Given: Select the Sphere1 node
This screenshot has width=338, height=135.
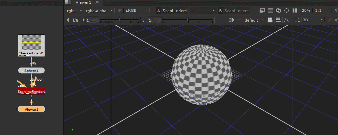Looking at the screenshot, I should pos(31,71).
